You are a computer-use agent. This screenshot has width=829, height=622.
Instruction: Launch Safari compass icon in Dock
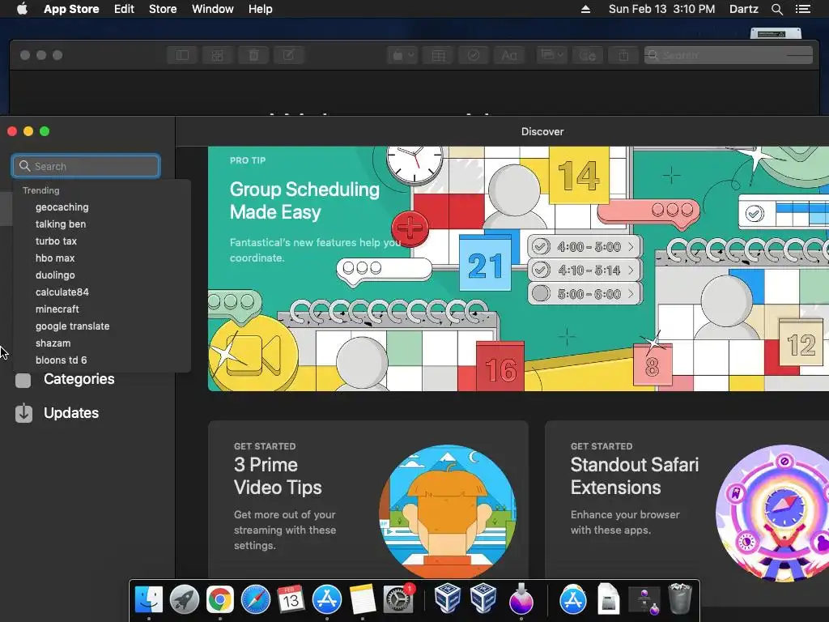tap(256, 599)
